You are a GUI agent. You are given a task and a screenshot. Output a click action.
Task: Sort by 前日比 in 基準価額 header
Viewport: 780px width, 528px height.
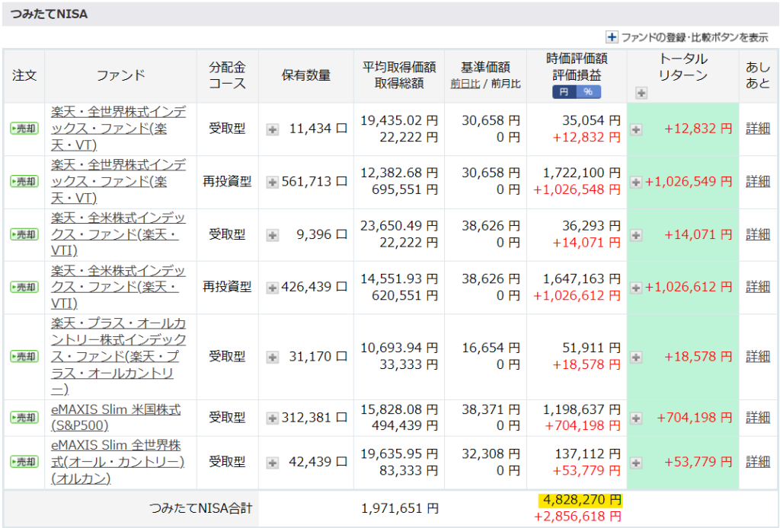pos(465,84)
